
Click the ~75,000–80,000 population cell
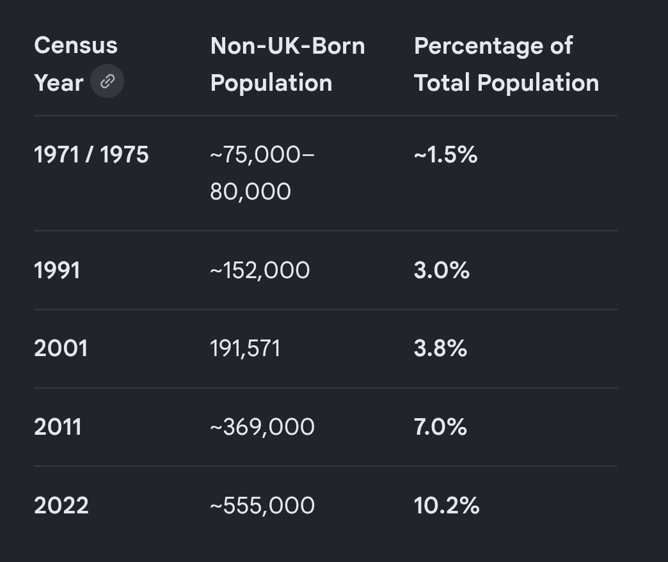pos(262,173)
